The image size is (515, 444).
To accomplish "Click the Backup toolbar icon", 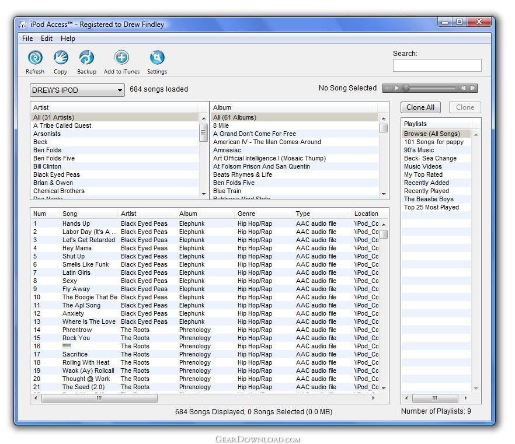I will click(86, 58).
